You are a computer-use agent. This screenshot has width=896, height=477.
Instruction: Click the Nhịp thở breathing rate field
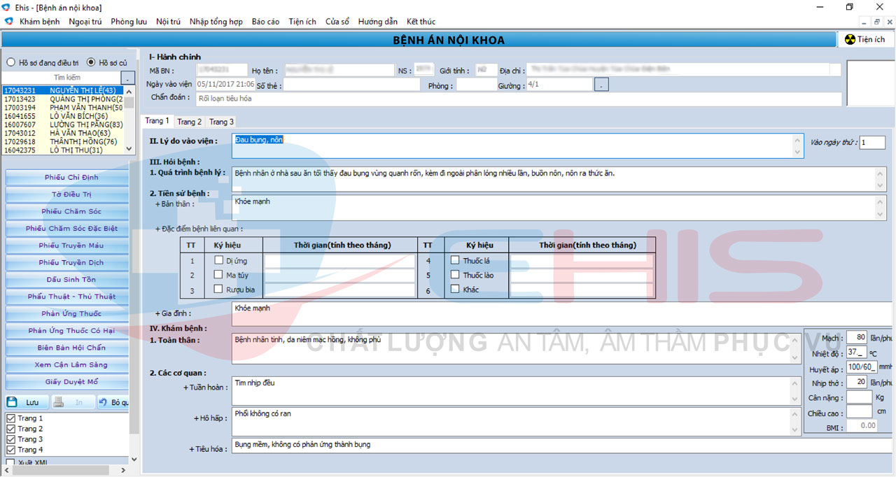click(856, 382)
